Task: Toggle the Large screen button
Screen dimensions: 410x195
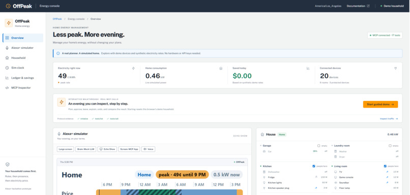Action: (x=66, y=149)
